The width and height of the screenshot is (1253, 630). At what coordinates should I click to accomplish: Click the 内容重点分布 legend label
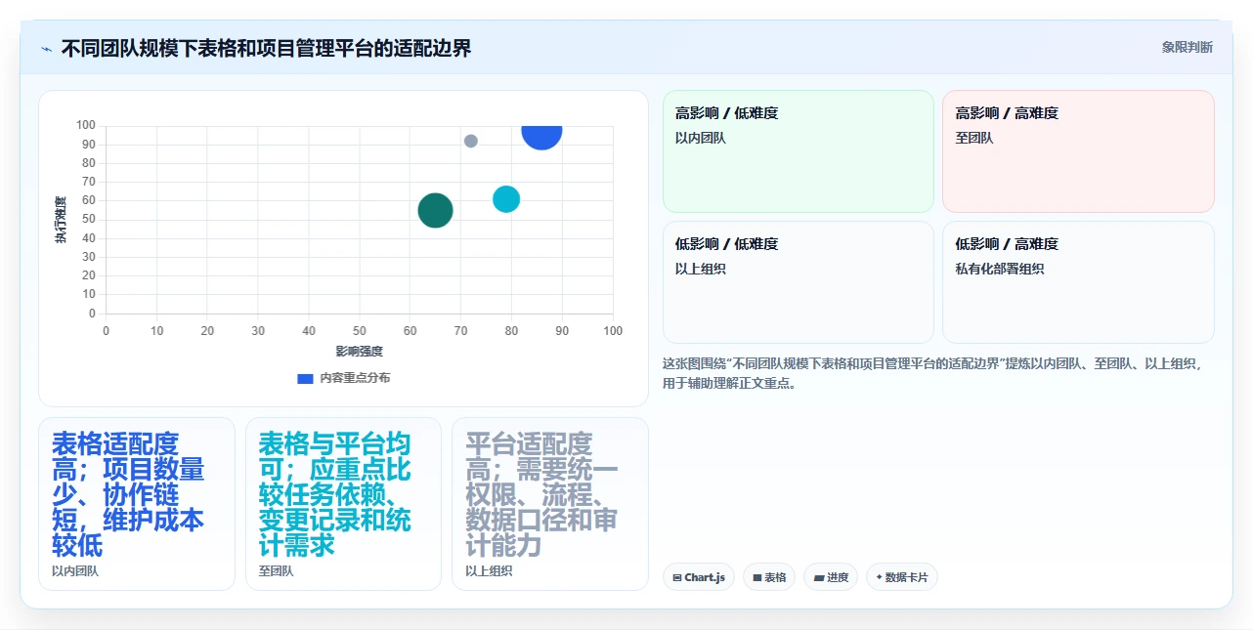coord(355,378)
